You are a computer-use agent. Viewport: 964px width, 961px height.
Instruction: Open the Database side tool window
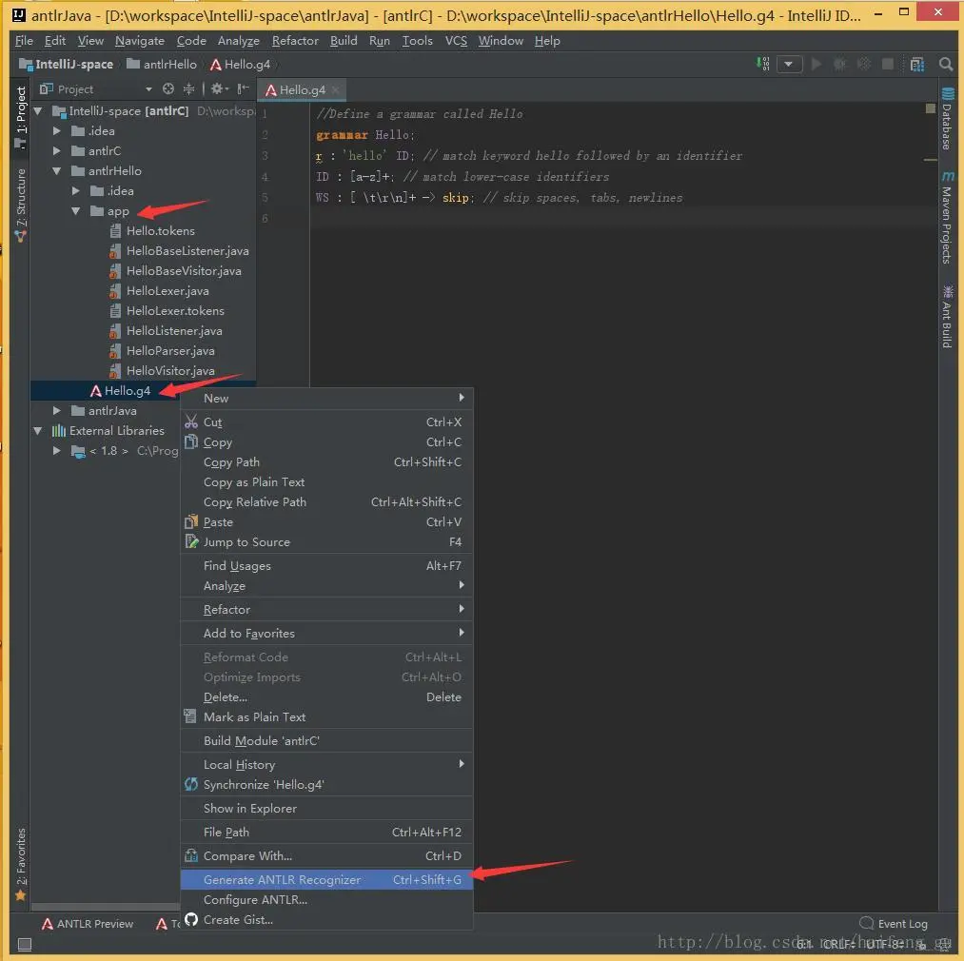[x=947, y=119]
